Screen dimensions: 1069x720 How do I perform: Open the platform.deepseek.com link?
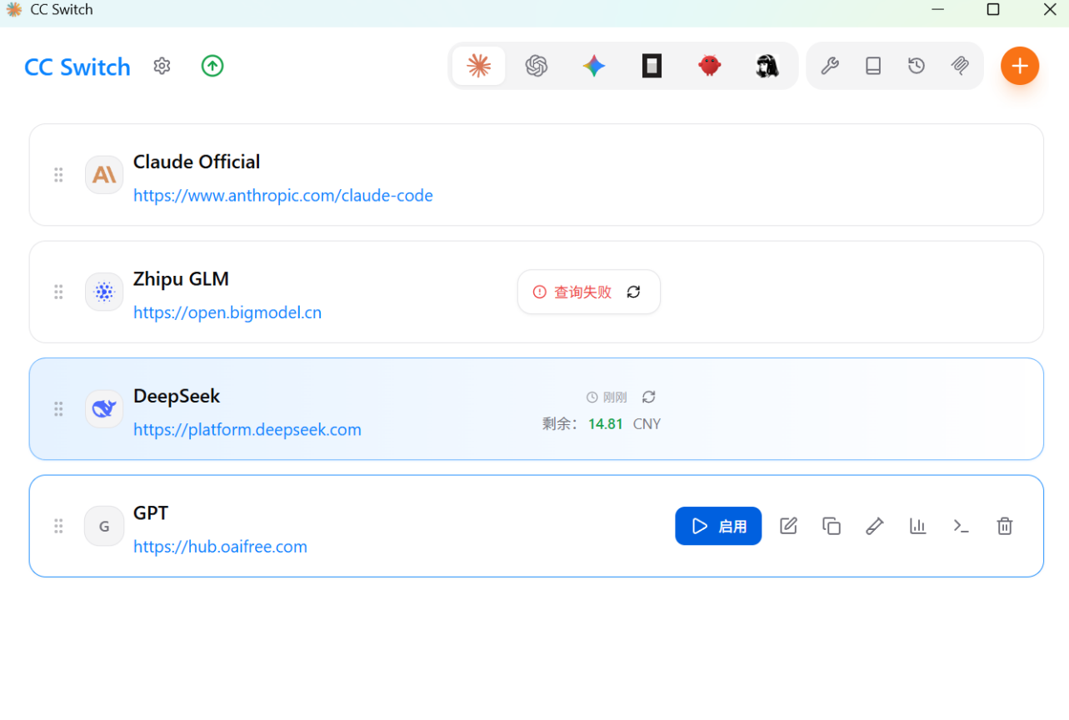coord(247,430)
